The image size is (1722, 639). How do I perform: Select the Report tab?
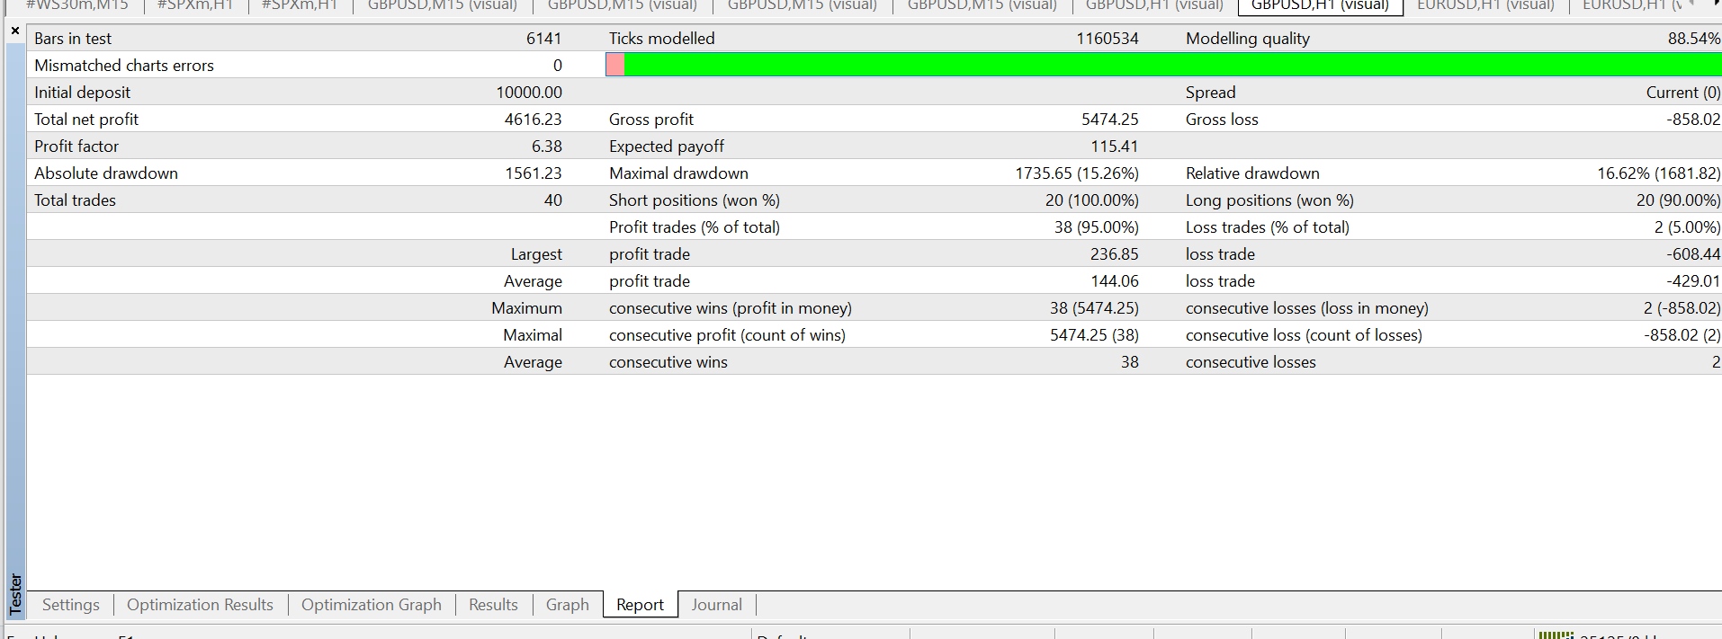(640, 605)
